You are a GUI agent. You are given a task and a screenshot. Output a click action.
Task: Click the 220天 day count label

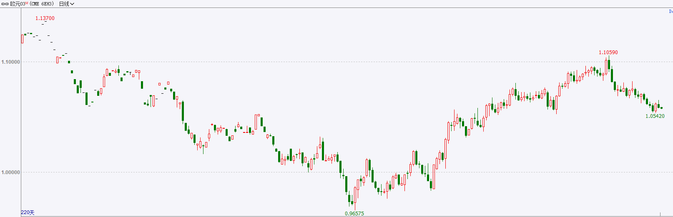coord(28,212)
